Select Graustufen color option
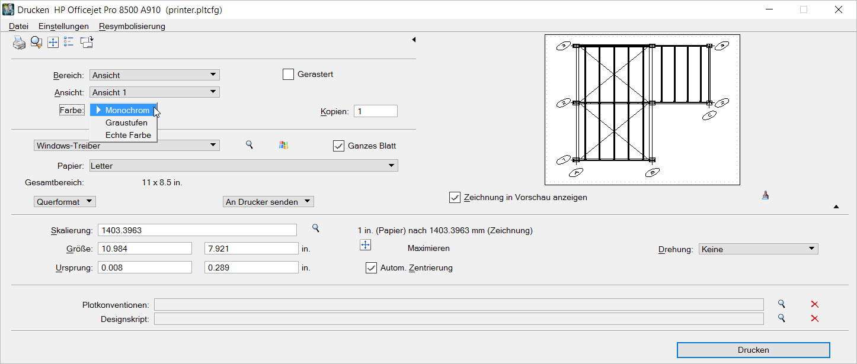 [x=124, y=123]
